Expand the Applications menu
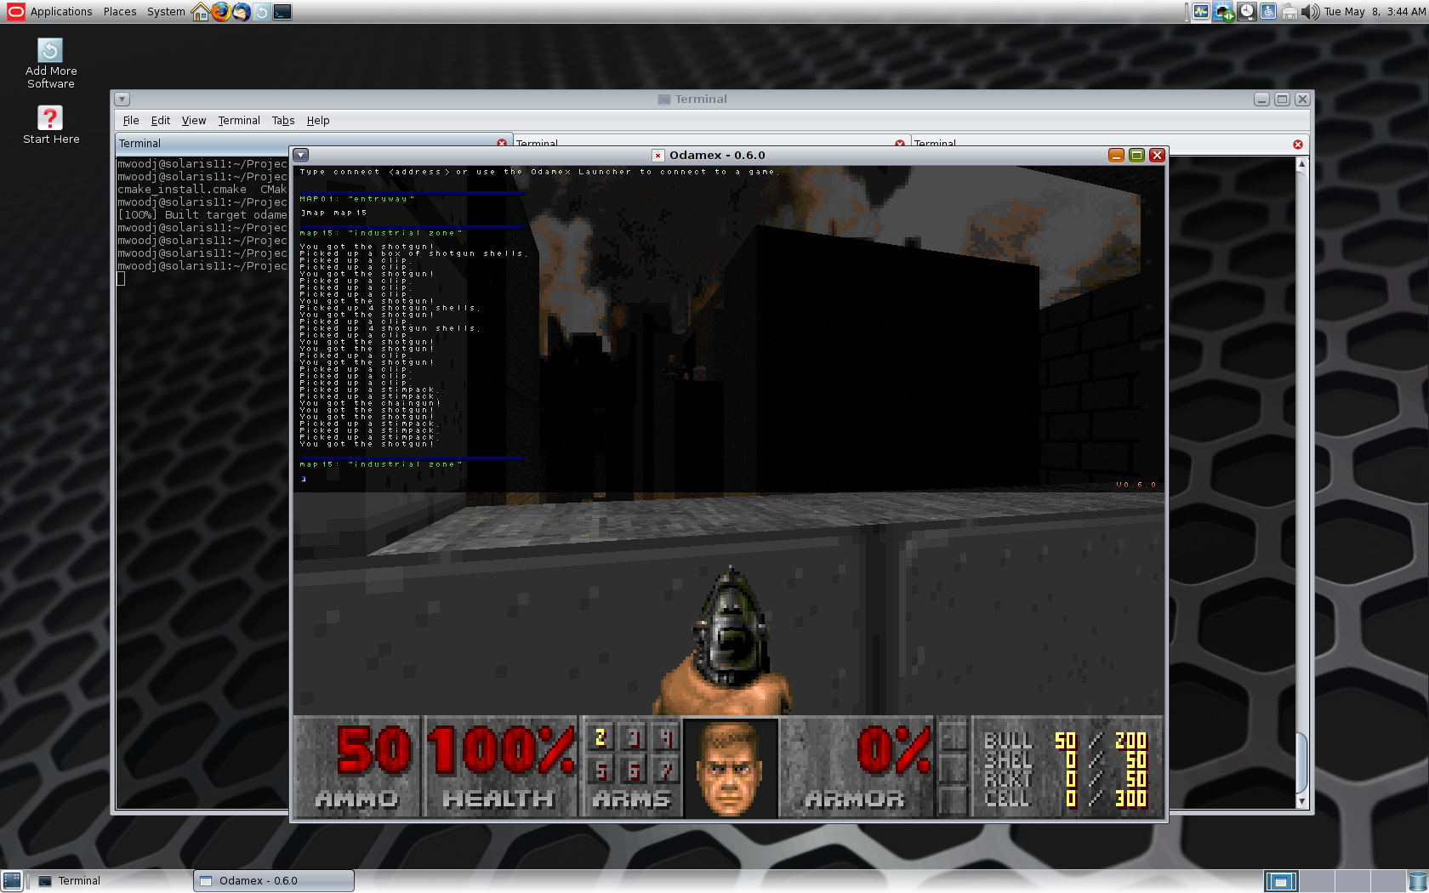The image size is (1429, 893). click(x=60, y=11)
